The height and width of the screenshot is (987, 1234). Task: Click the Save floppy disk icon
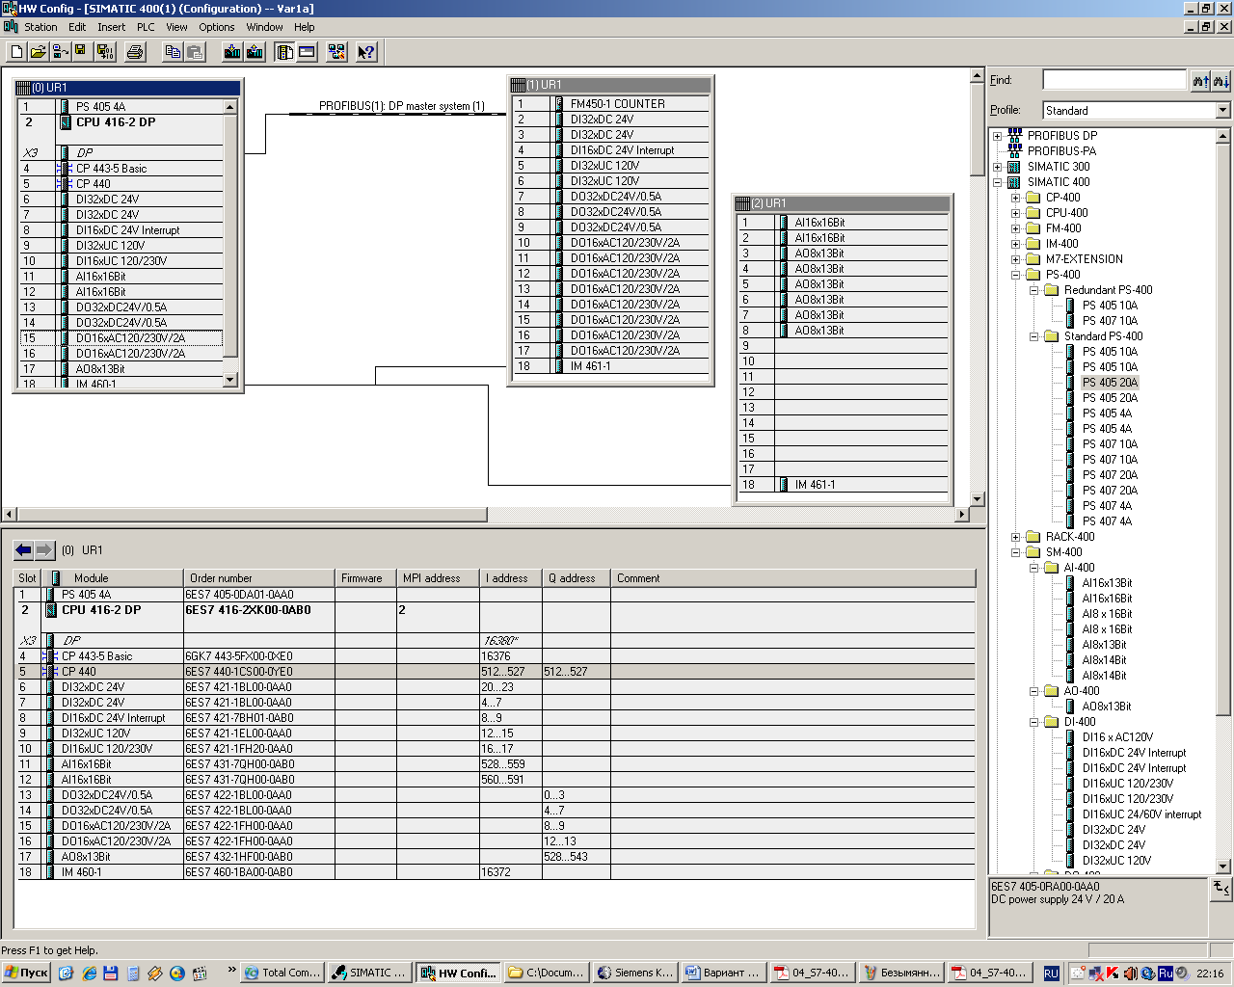[81, 52]
